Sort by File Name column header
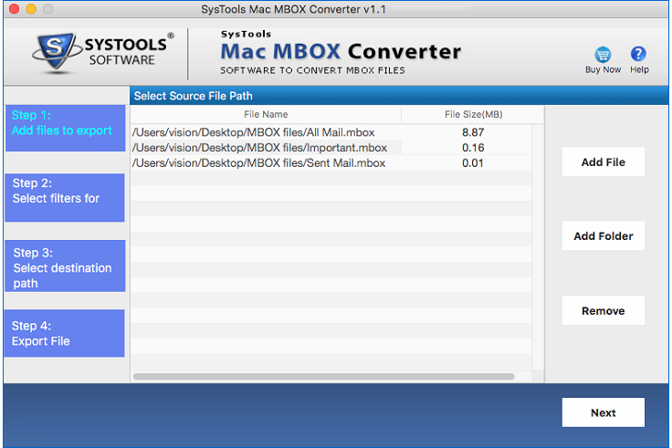This screenshot has height=448, width=672. pyautogui.click(x=266, y=115)
